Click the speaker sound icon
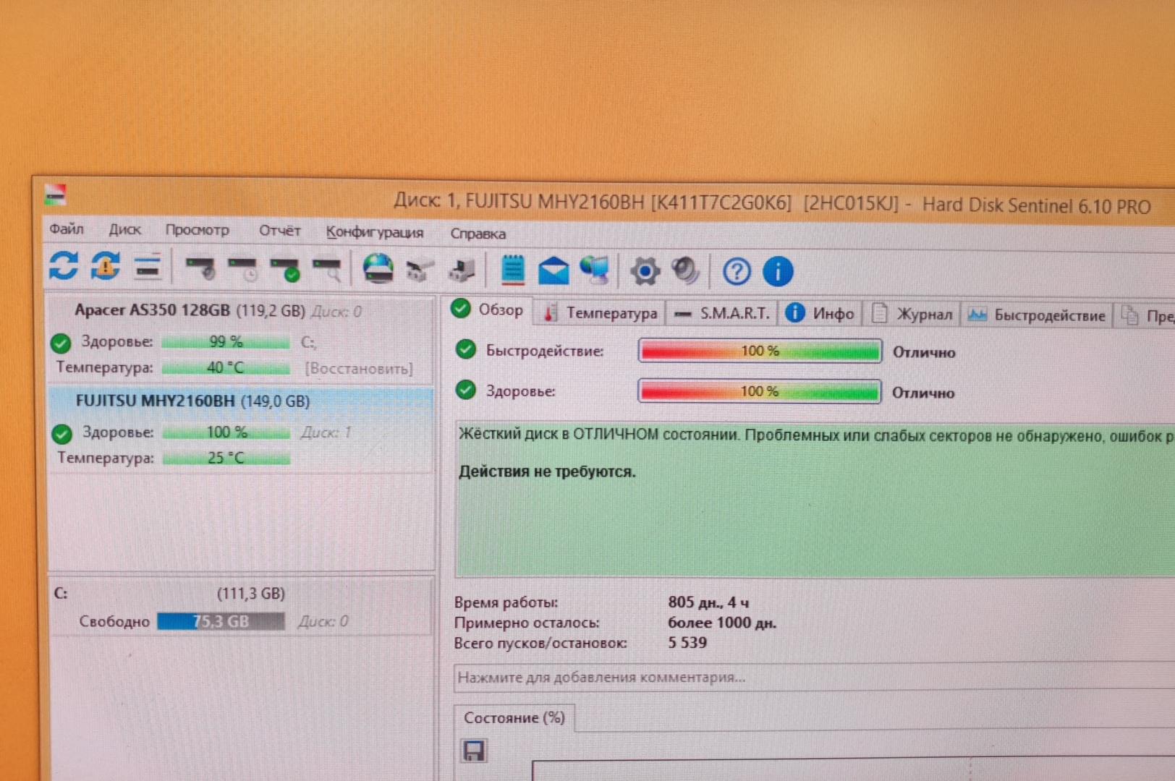 coord(685,271)
